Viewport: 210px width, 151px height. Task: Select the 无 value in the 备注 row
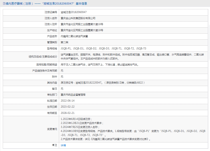click(x=62, y=89)
